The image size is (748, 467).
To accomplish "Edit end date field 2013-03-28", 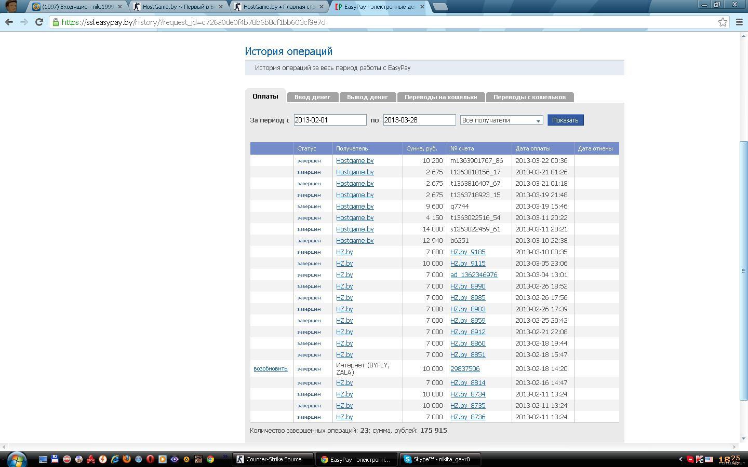I will click(x=419, y=120).
